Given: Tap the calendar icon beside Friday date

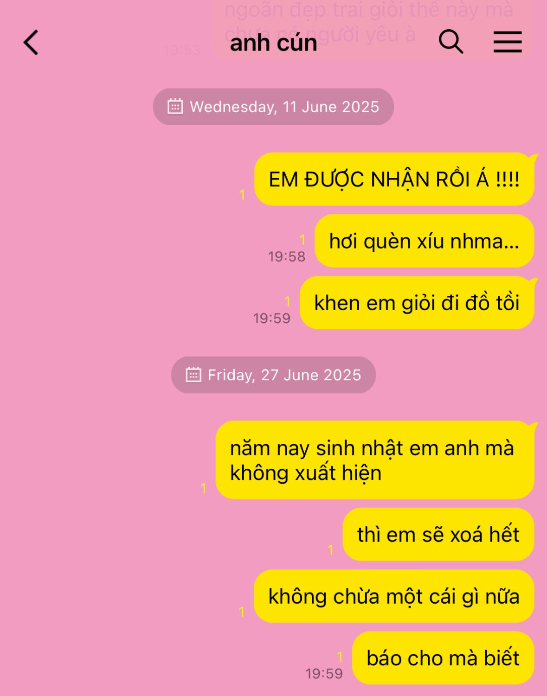Looking at the screenshot, I should [193, 375].
